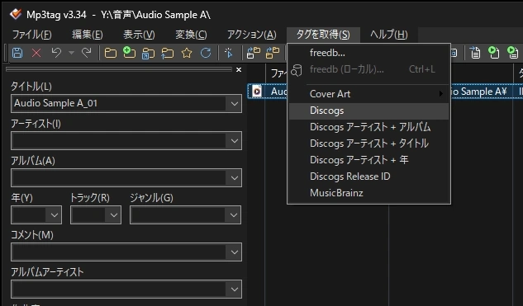Click the Refresh circular arrow icon

point(206,53)
